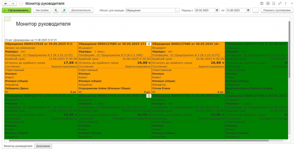Open Обращение 0000127780 от 04.06.2025 header

pos(256,96)
